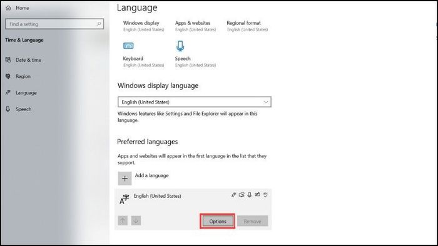Open Options for English (United States)
Viewport: 438px width, 246px height.
click(x=218, y=221)
